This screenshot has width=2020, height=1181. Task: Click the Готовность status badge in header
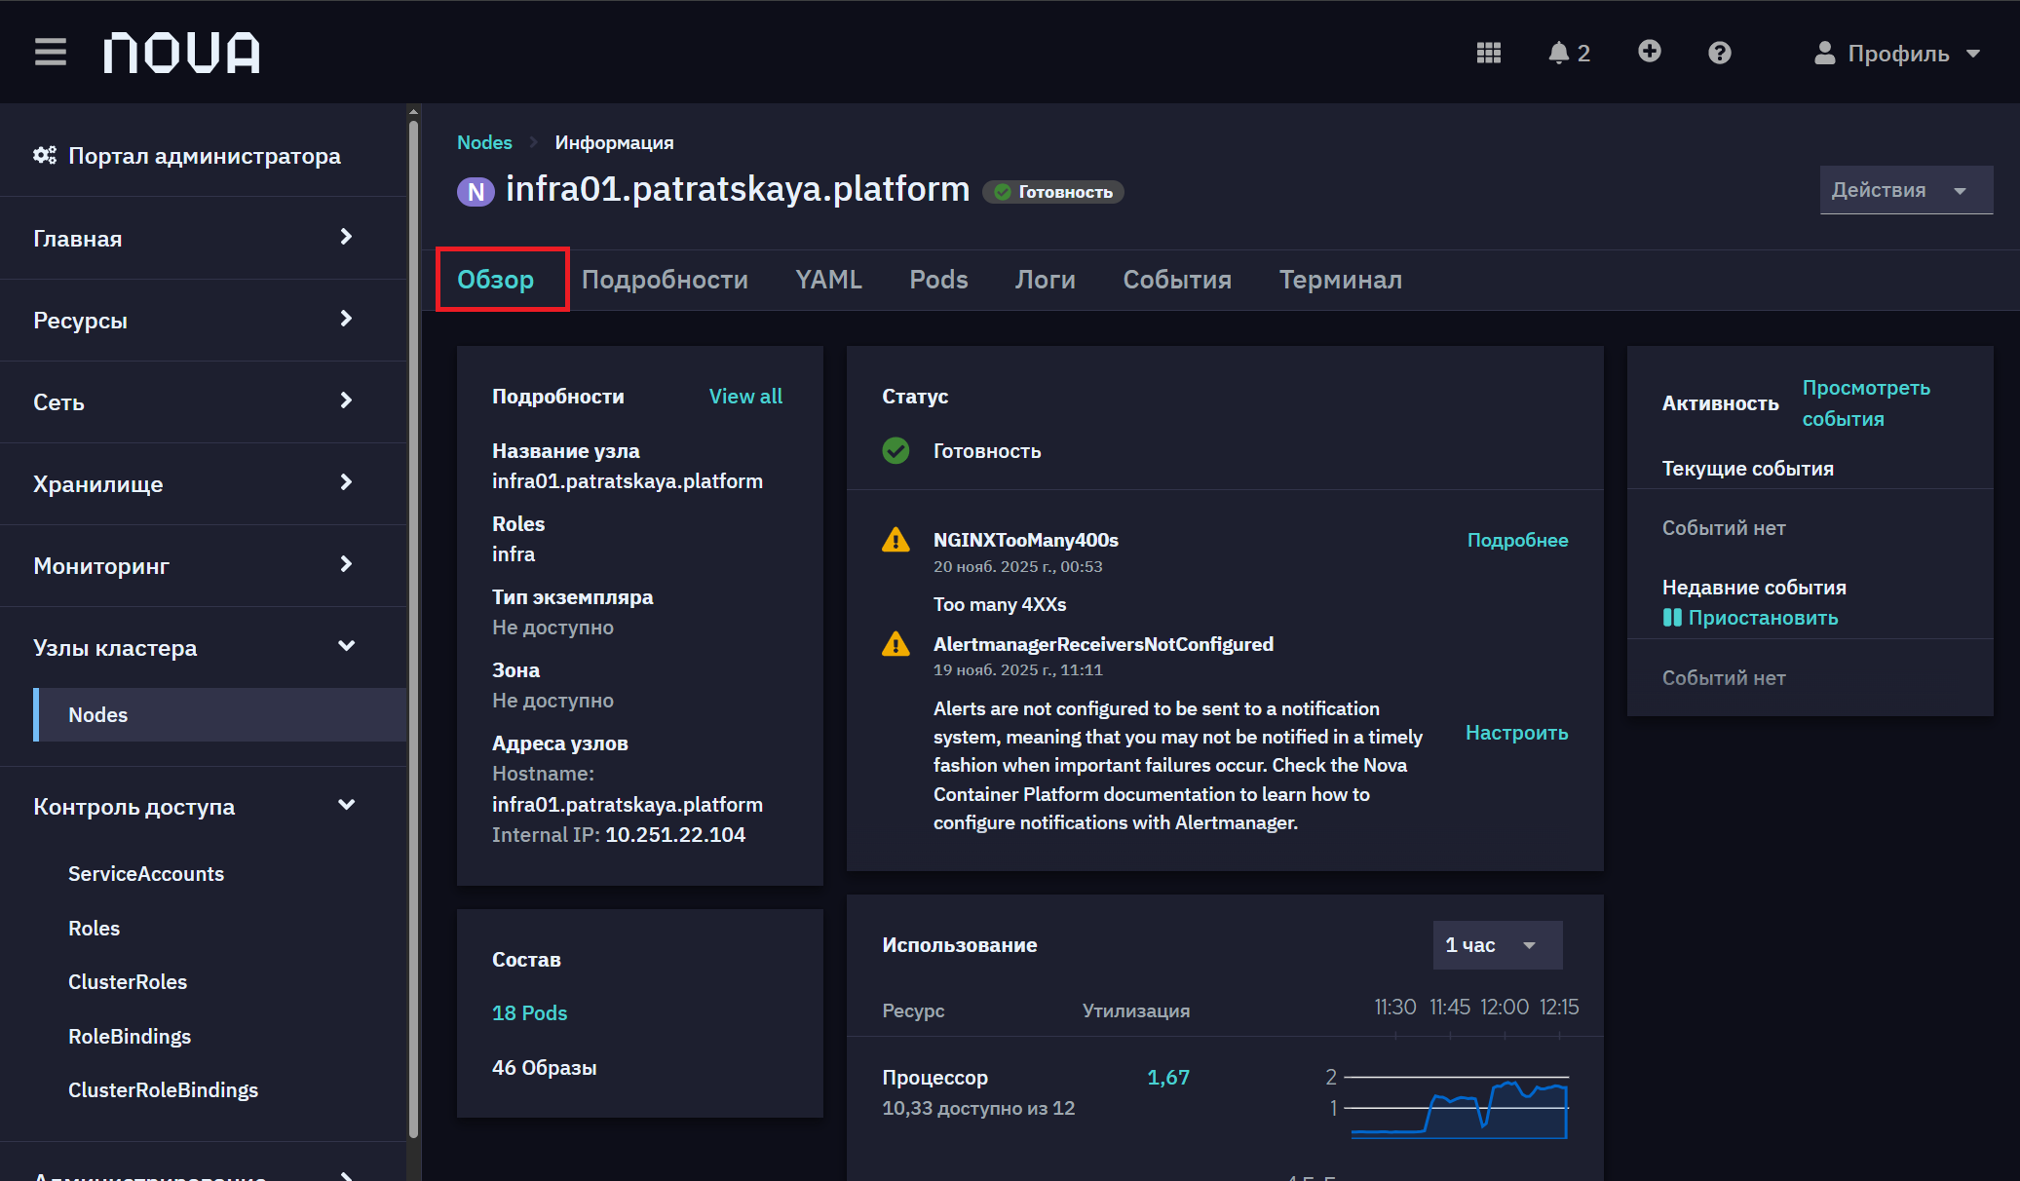click(x=1053, y=192)
